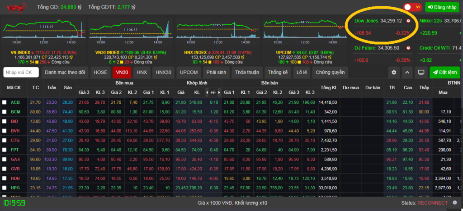Click the BCM ticker symbol
This screenshot has height=211, width=463.
(x=15, y=112)
